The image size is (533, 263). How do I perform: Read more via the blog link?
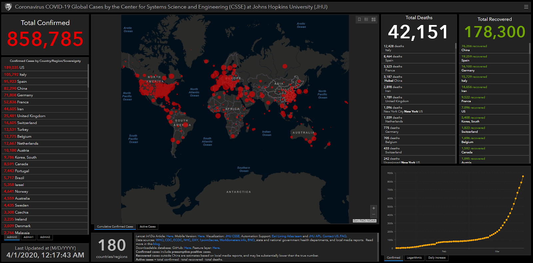156,244
